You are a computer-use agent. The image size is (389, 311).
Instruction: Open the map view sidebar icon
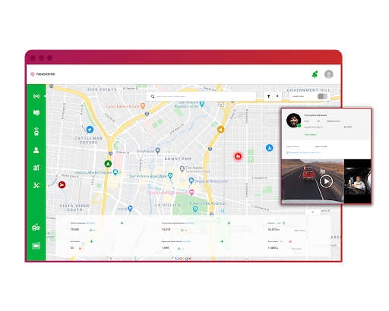[x=36, y=112]
